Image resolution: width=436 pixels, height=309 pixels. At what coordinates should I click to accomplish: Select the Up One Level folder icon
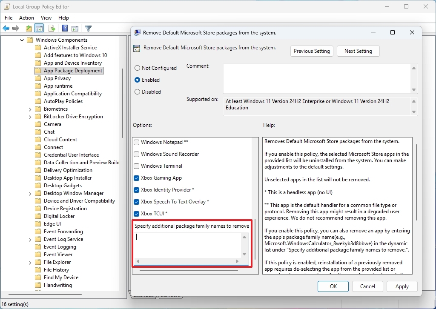click(x=28, y=28)
